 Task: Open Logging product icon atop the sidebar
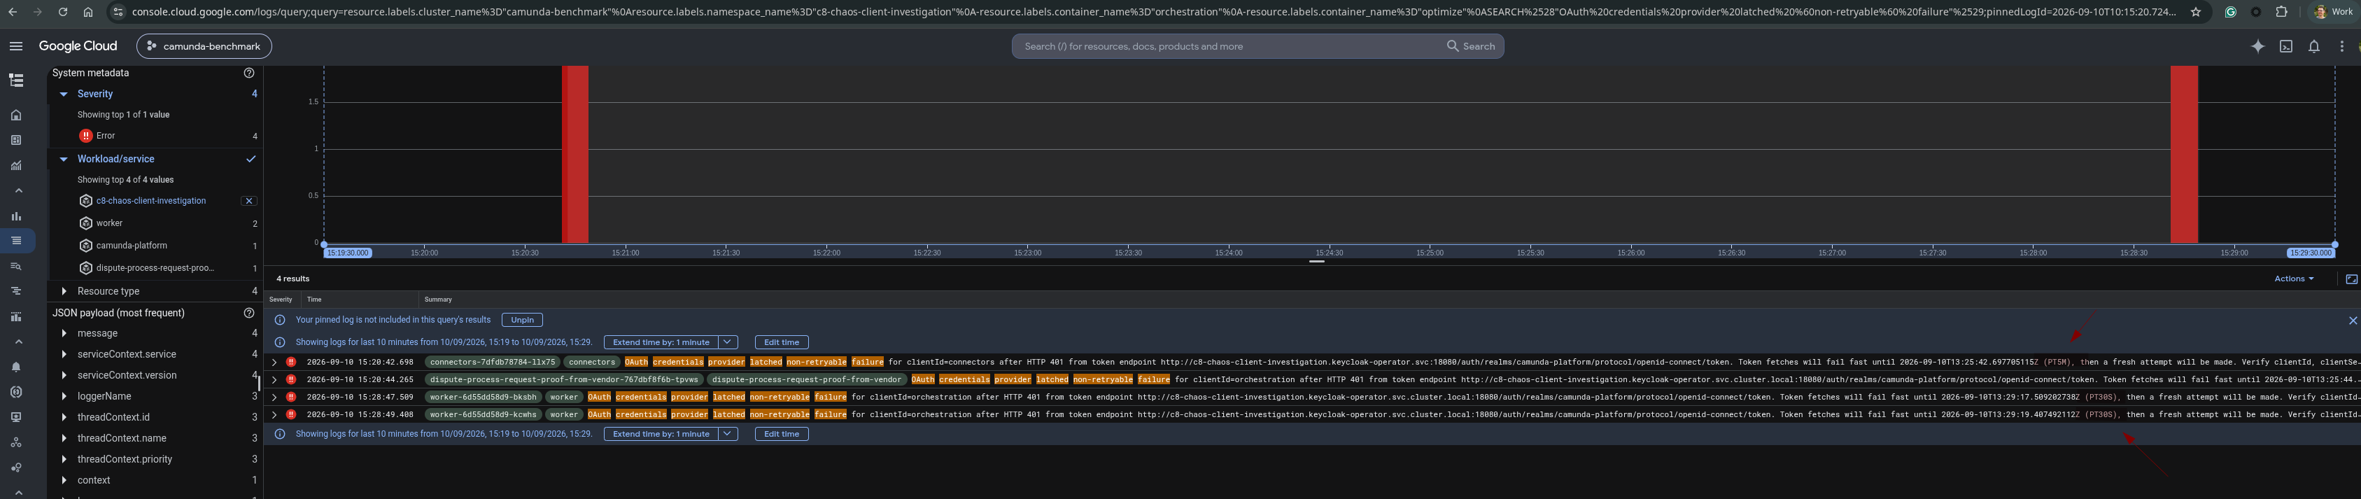17,80
